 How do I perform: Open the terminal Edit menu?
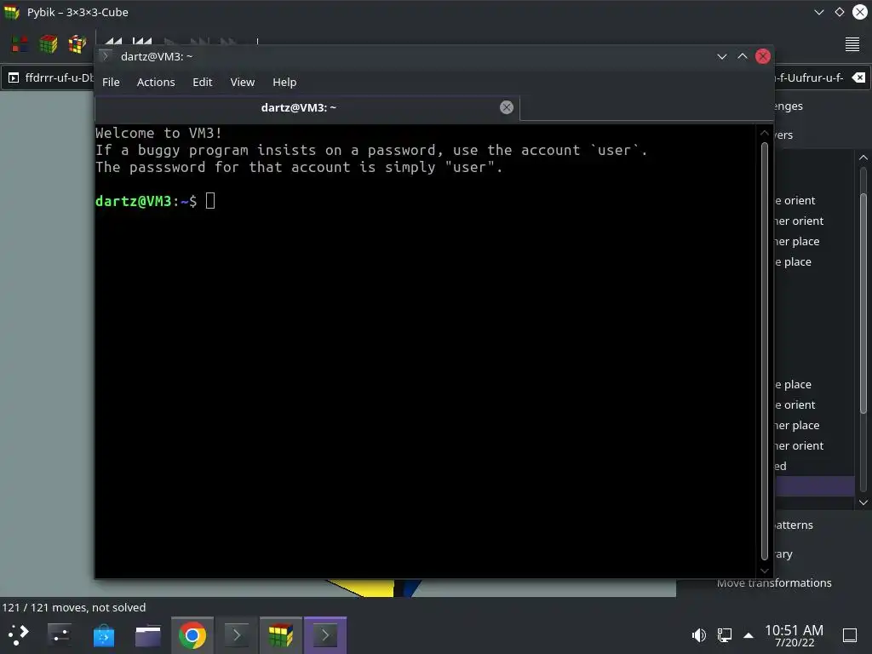pos(203,83)
